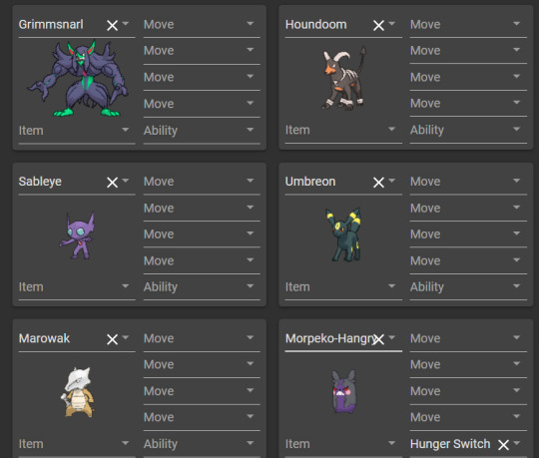The image size is (539, 458).
Task: Choose an Item for Morpeko-Hangry
Action: pos(343,444)
